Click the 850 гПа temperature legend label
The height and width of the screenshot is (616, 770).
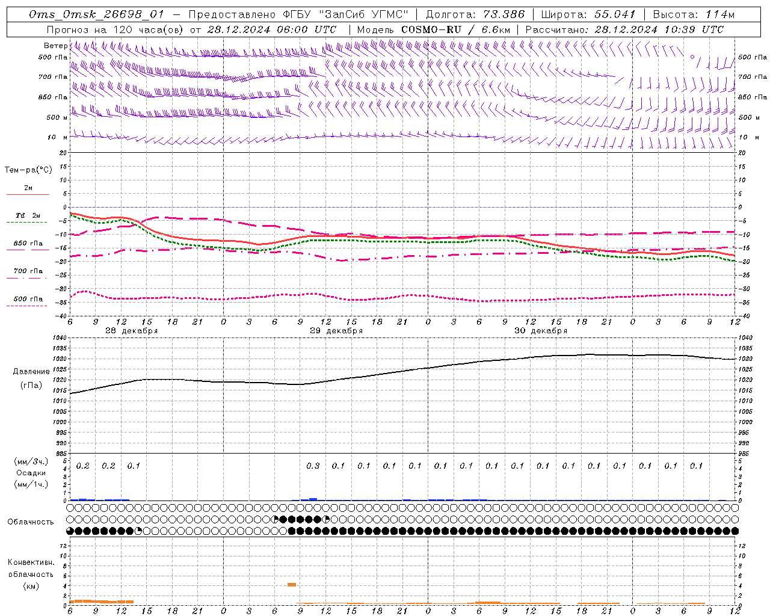28,244
